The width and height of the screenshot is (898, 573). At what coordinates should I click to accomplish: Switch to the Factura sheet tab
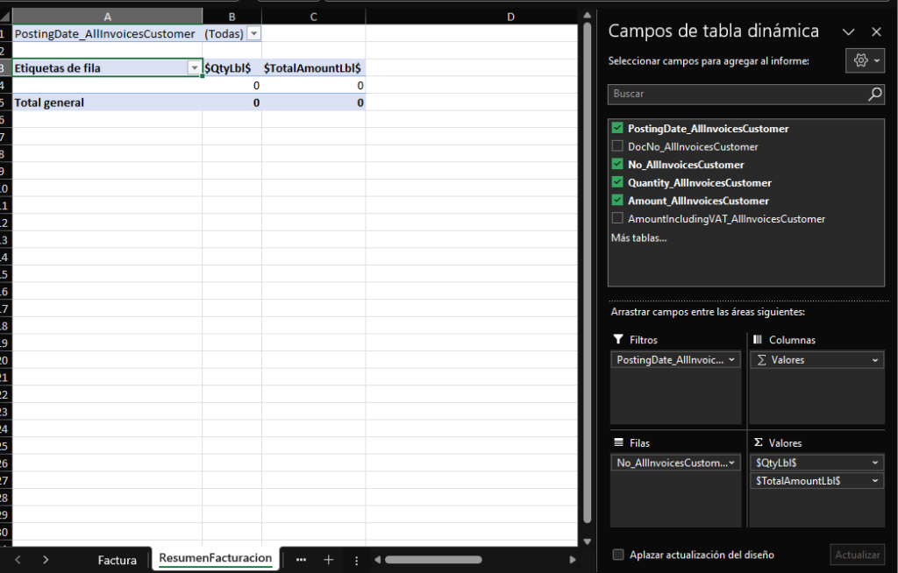point(117,561)
